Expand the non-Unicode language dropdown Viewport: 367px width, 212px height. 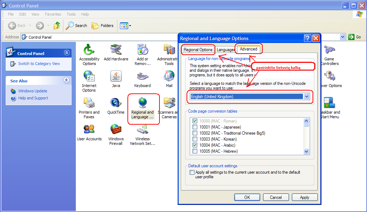[x=306, y=97]
